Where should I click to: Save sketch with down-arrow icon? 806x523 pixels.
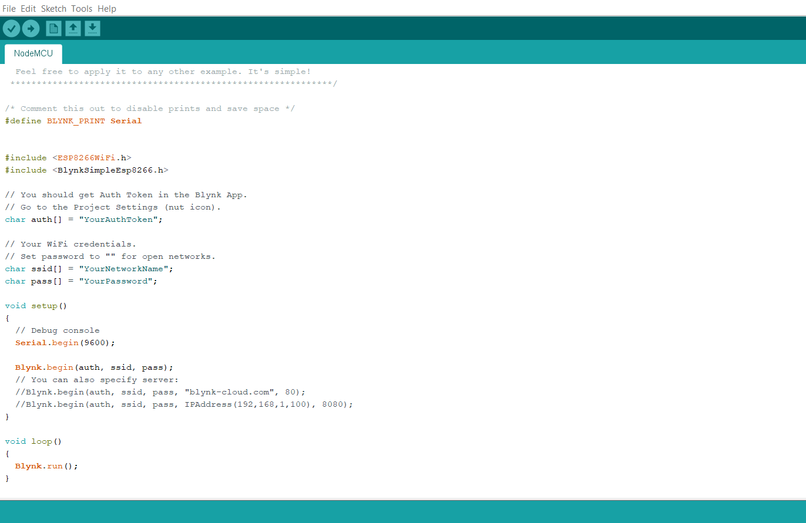click(x=92, y=28)
